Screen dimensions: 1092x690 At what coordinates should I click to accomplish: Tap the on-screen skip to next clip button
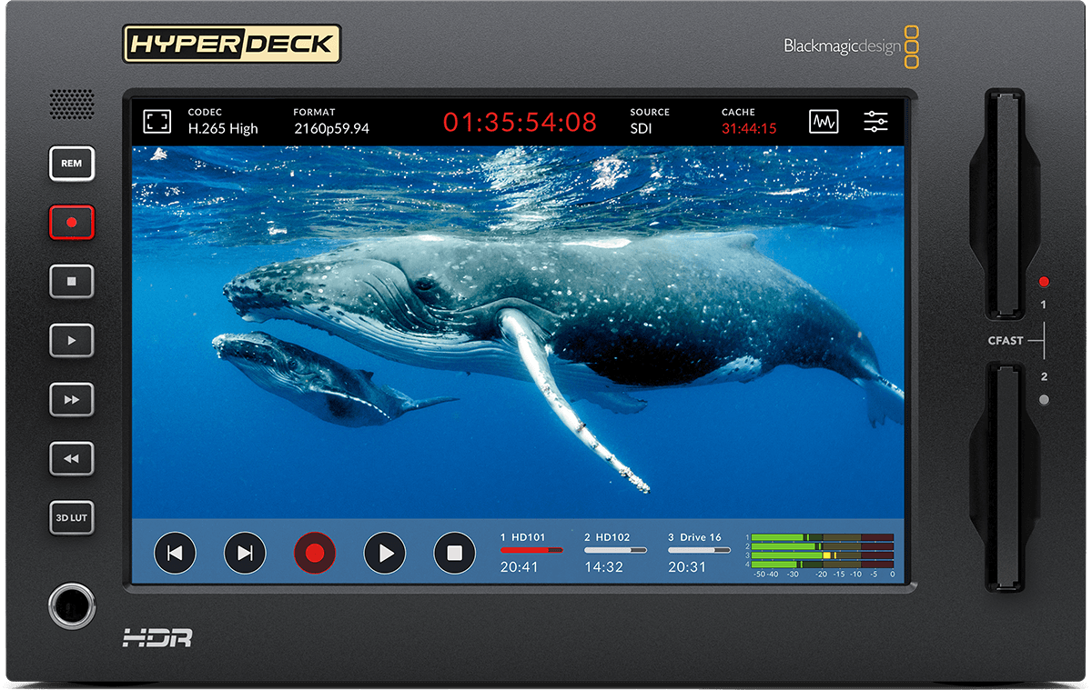[x=245, y=553]
